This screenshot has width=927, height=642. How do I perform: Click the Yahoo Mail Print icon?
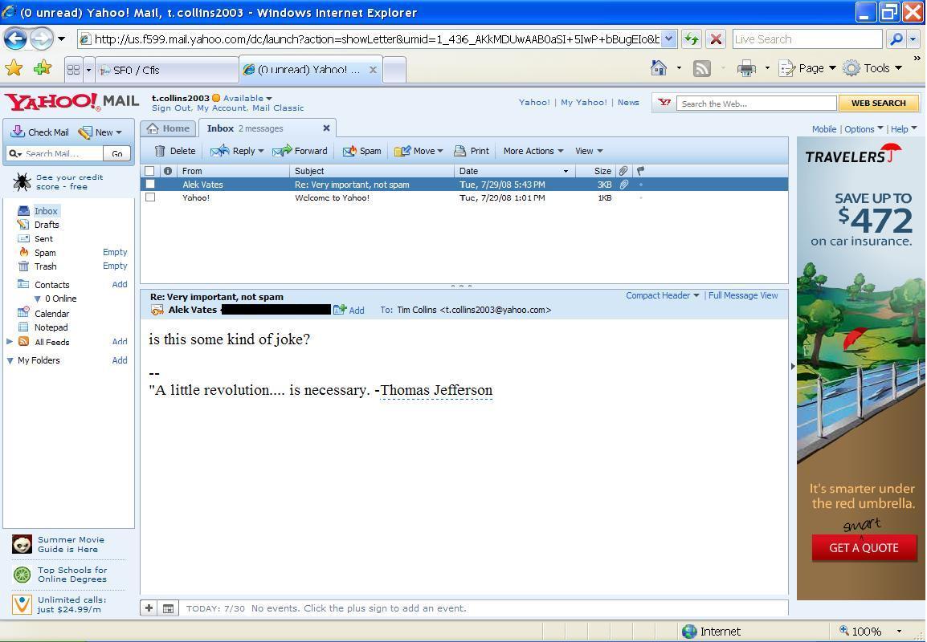click(x=460, y=151)
